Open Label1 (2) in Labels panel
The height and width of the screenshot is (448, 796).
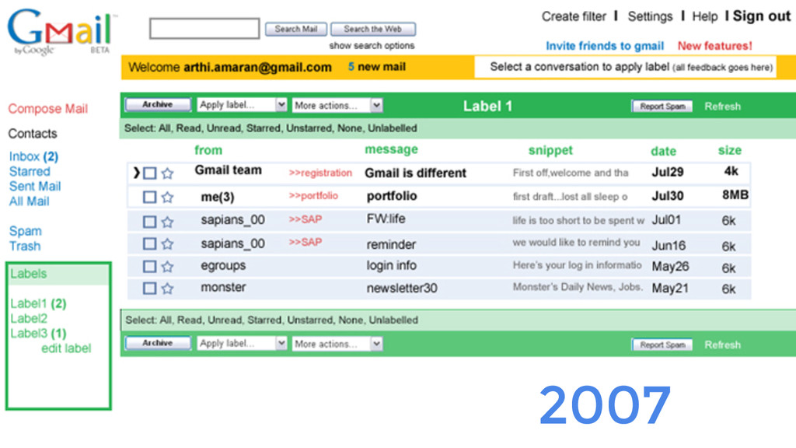(38, 304)
